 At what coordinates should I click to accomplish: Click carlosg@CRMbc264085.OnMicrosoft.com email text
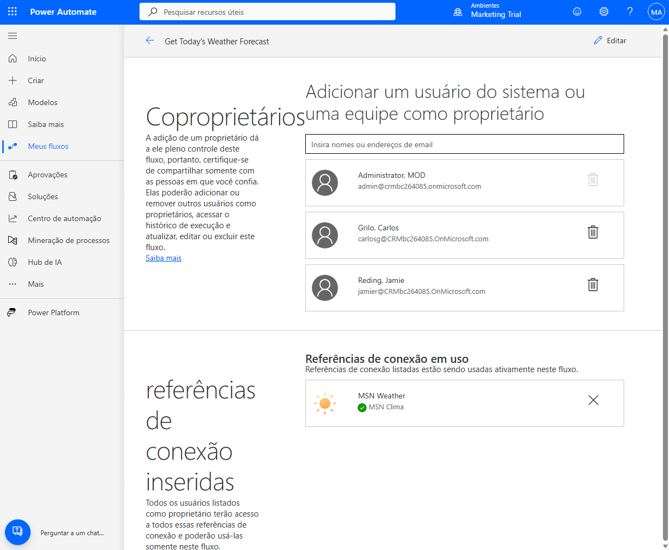423,239
